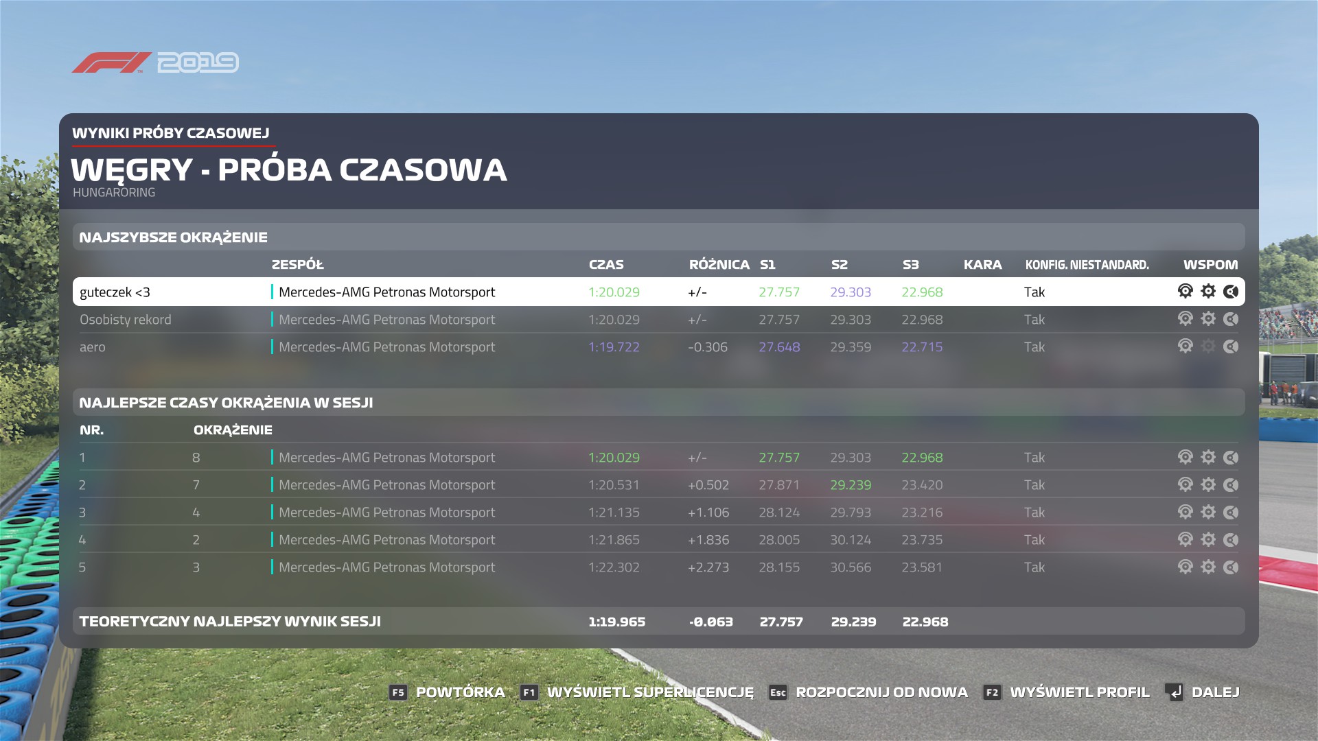Select the Osobisty rekord row label
Screen dimensions: 1318x741
[126, 320]
